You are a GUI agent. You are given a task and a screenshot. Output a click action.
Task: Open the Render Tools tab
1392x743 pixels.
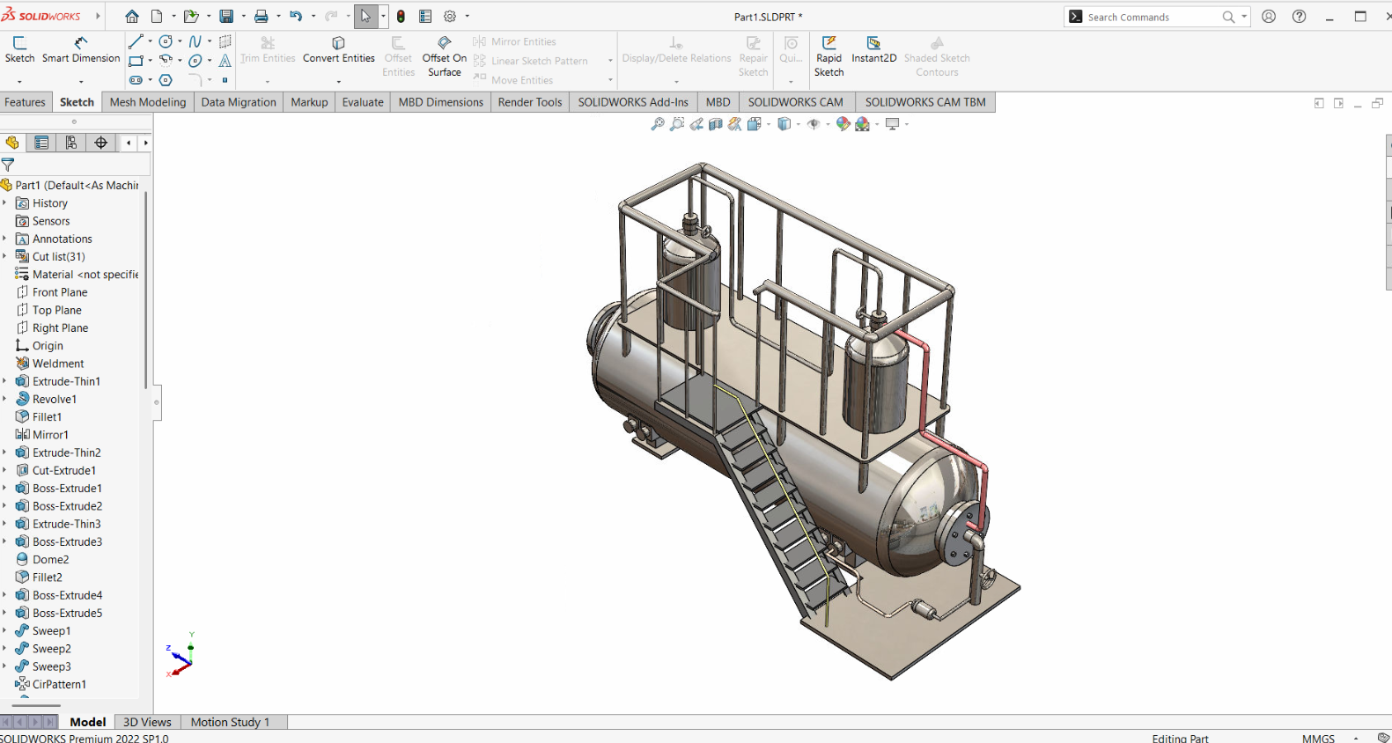(x=530, y=102)
